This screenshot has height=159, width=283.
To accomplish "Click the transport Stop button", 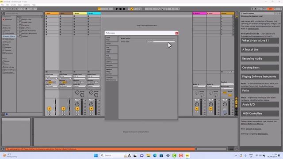I will pos(120,9).
